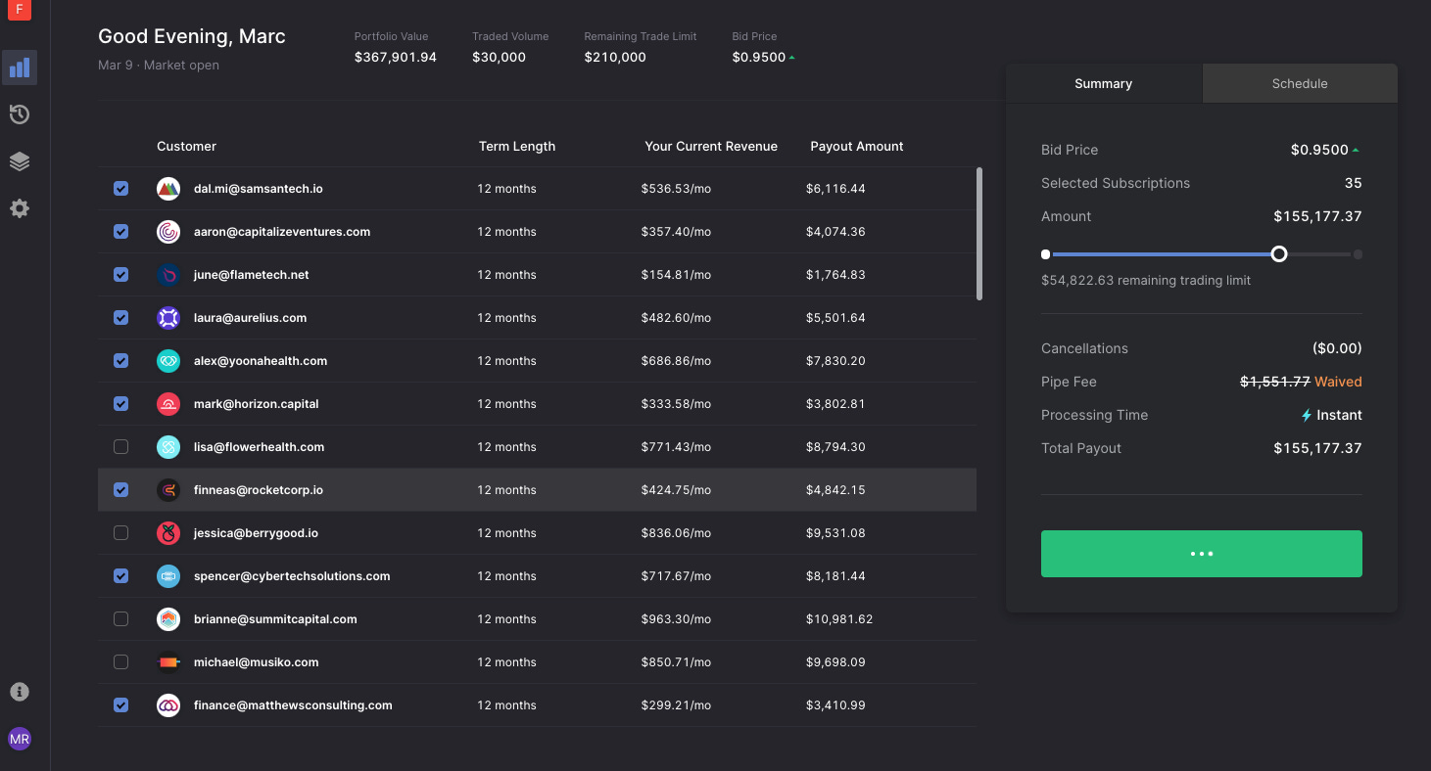Click the samsantech.io customer avatar

[167, 188]
